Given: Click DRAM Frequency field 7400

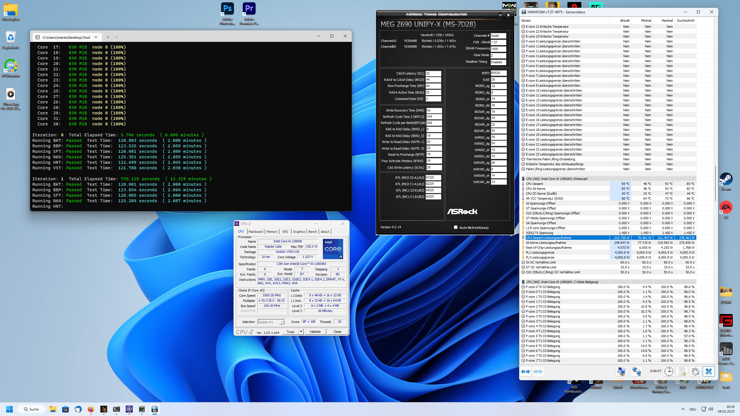Looking at the screenshot, I should (498, 49).
